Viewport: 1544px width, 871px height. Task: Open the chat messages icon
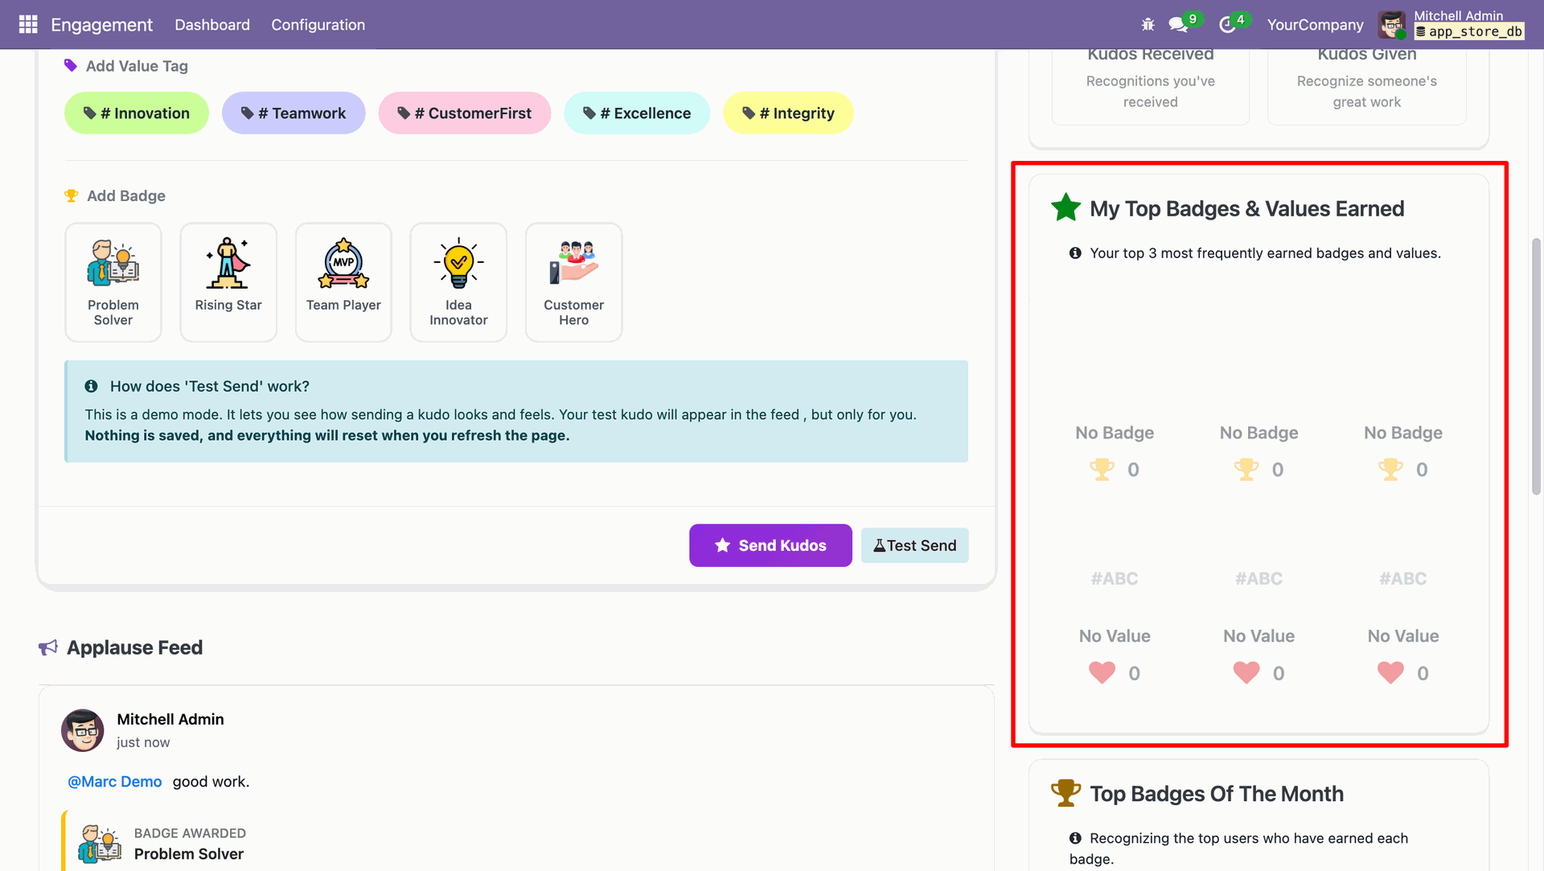[1179, 25]
